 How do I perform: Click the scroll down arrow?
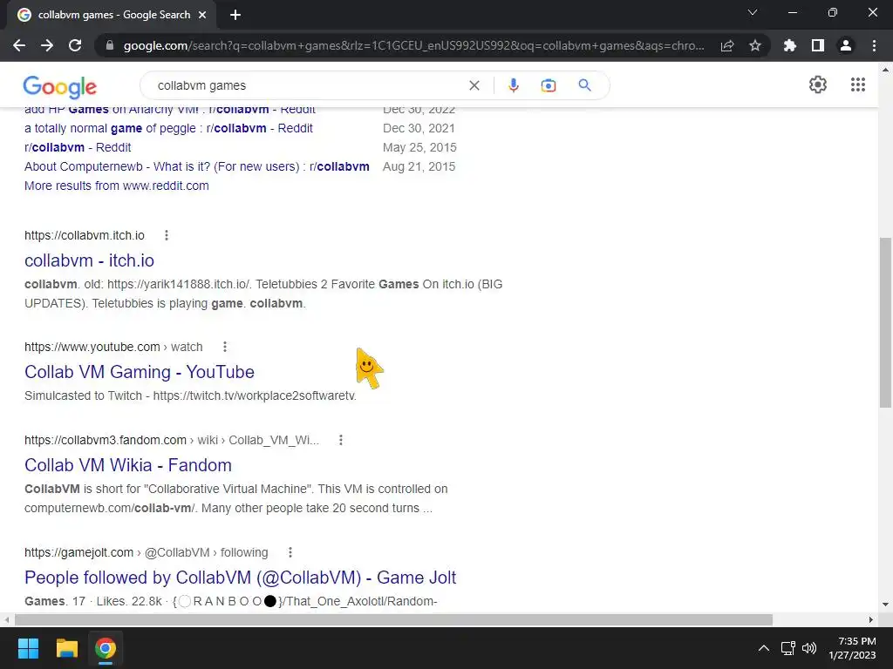[885, 605]
